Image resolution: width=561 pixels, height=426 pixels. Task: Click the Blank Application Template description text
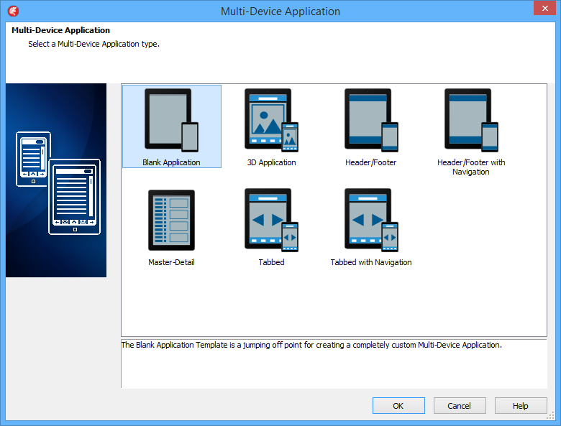[x=311, y=345]
